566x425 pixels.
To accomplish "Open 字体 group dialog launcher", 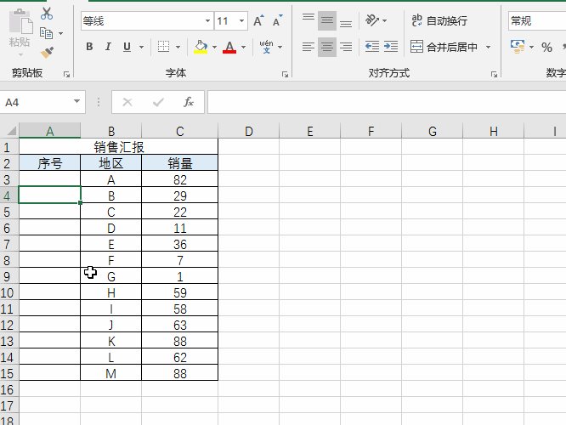I will 286,75.
